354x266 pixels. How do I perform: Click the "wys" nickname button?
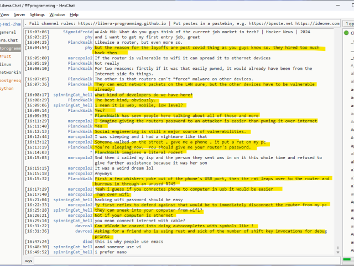(x=28, y=260)
